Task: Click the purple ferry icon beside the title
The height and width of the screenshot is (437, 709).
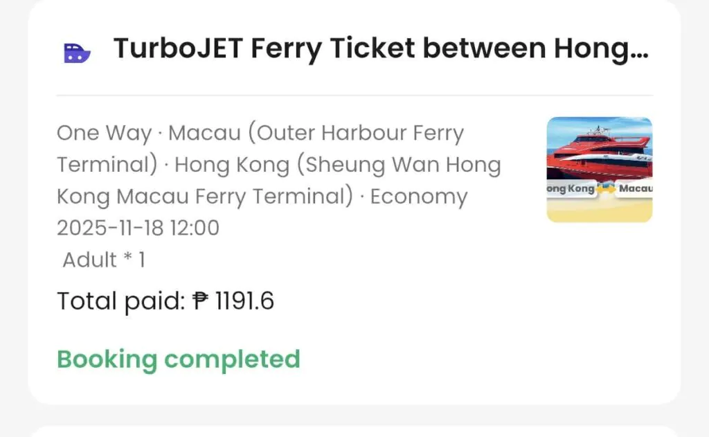Action: tap(77, 52)
